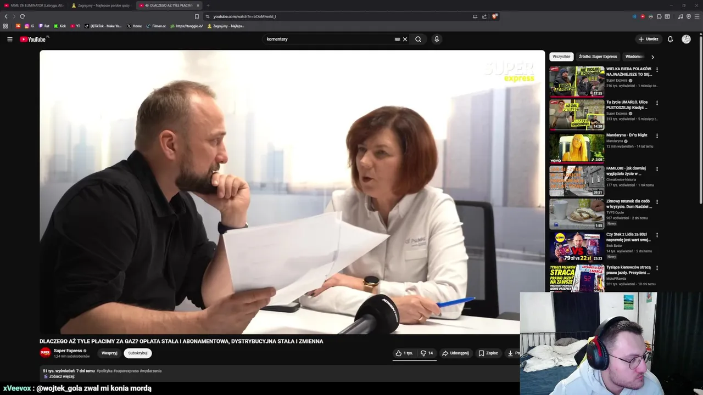Image resolution: width=703 pixels, height=395 pixels.
Task: Click the browser address bar URL
Action: pos(244,16)
